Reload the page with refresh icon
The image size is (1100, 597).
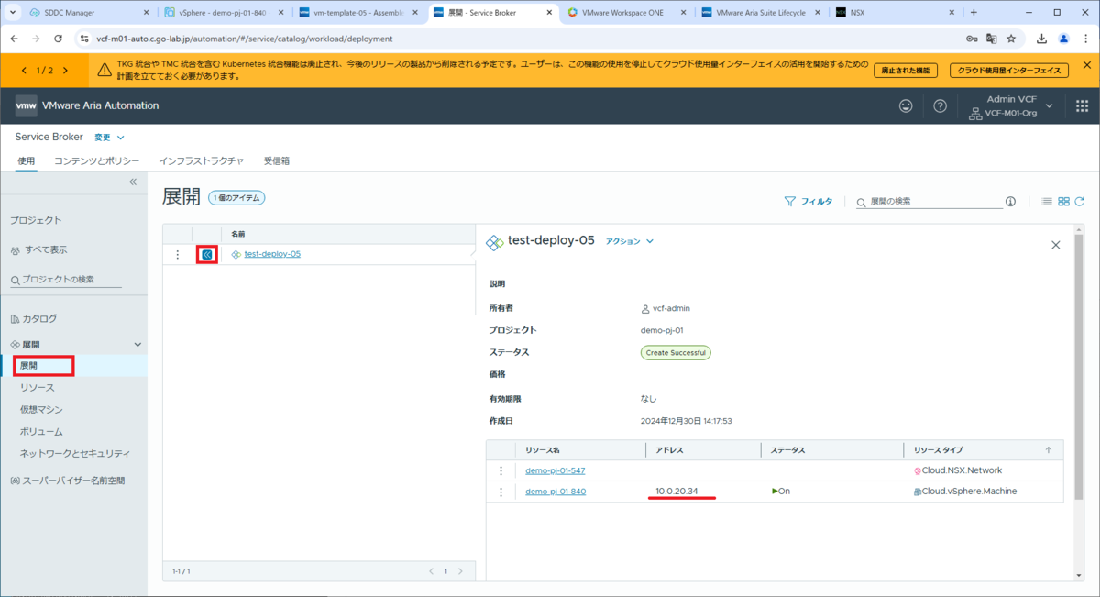point(59,39)
